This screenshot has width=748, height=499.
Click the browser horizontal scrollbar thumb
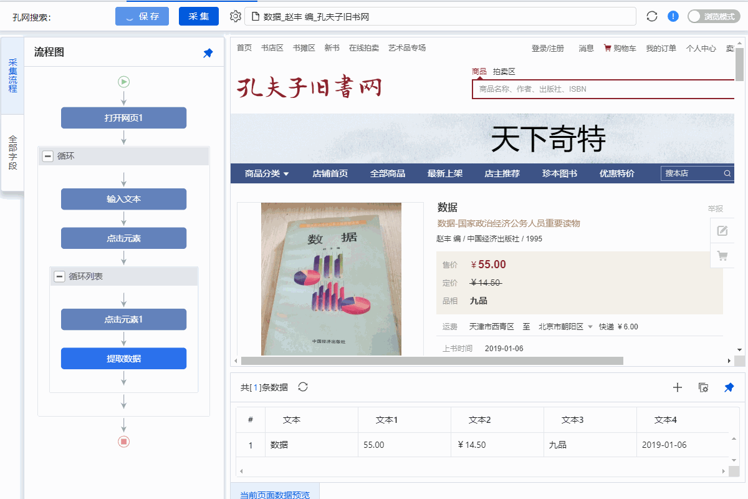tap(432, 361)
